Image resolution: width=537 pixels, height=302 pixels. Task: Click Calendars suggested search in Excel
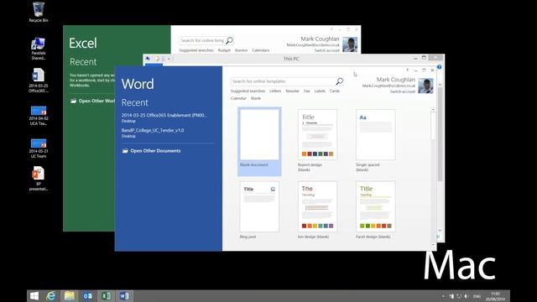[261, 50]
